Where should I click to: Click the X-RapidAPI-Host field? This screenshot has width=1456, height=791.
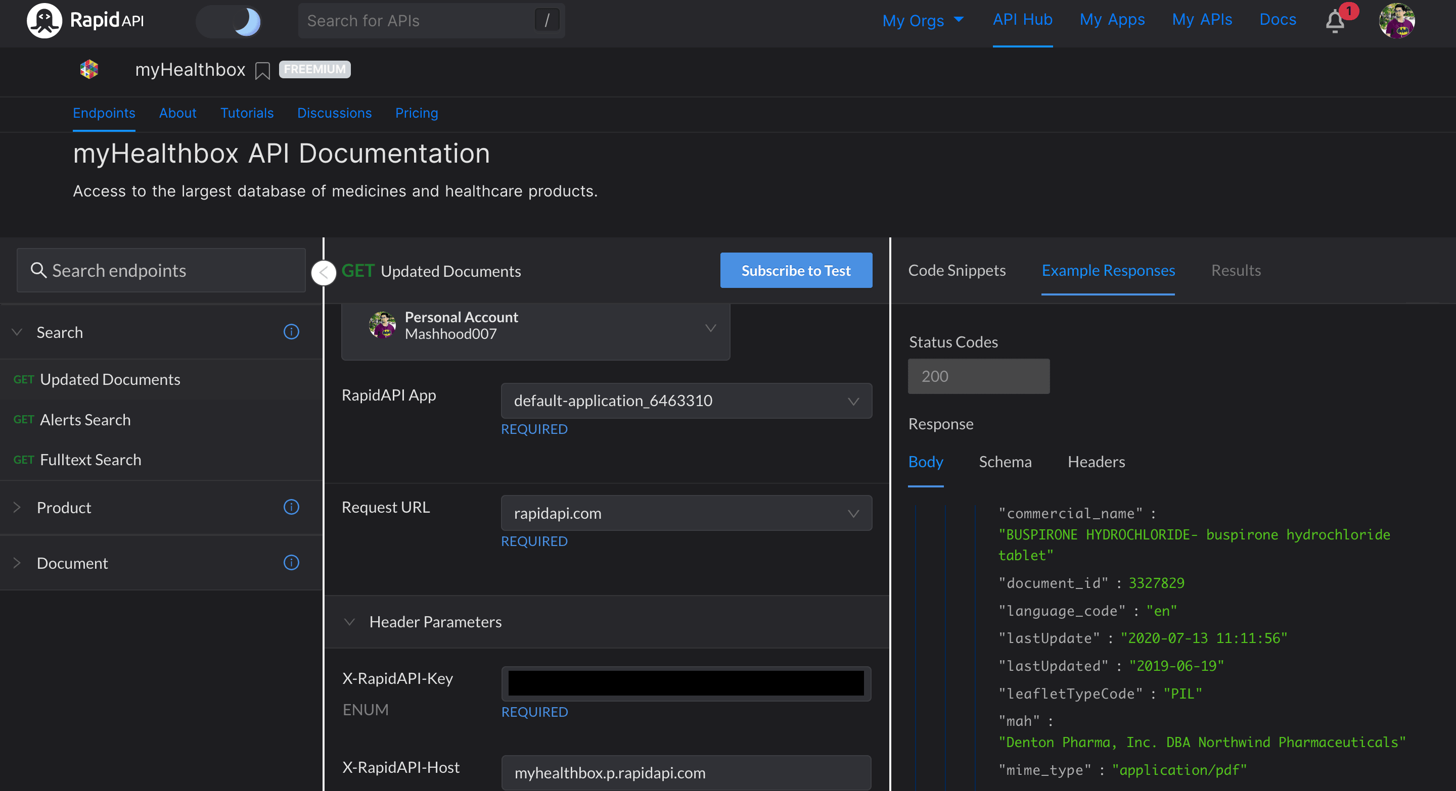pos(686,773)
